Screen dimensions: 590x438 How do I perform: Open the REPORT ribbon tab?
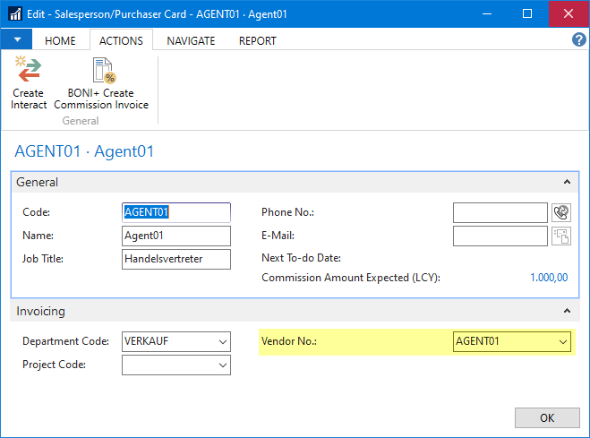[258, 40]
